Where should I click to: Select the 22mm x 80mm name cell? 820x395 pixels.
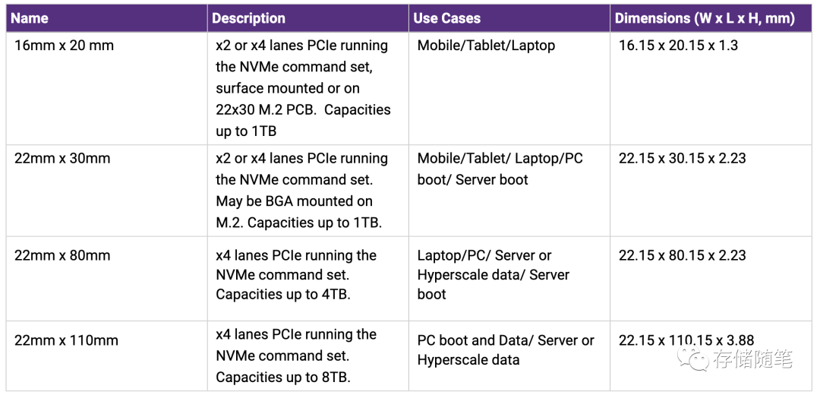pyautogui.click(x=107, y=278)
